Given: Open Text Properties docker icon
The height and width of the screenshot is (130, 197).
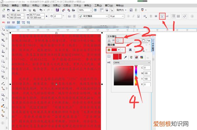Looking at the screenshot, I should tap(162, 16).
